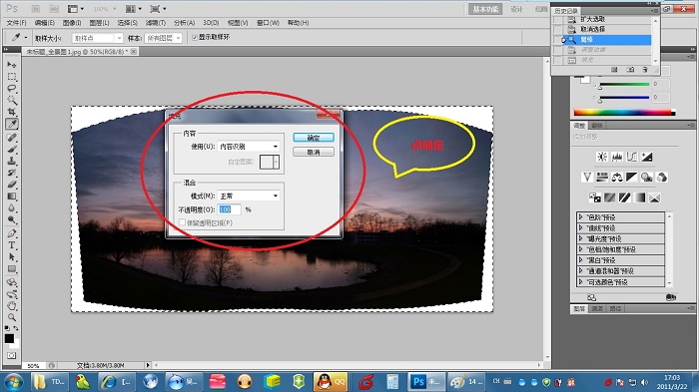Open the Screen Mode dropdown
The image size is (699, 392).
(x=158, y=8)
